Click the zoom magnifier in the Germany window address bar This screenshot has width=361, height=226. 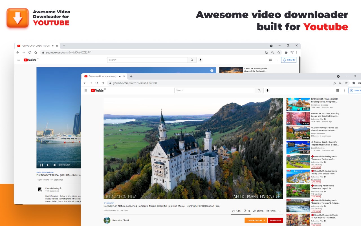coord(340,83)
